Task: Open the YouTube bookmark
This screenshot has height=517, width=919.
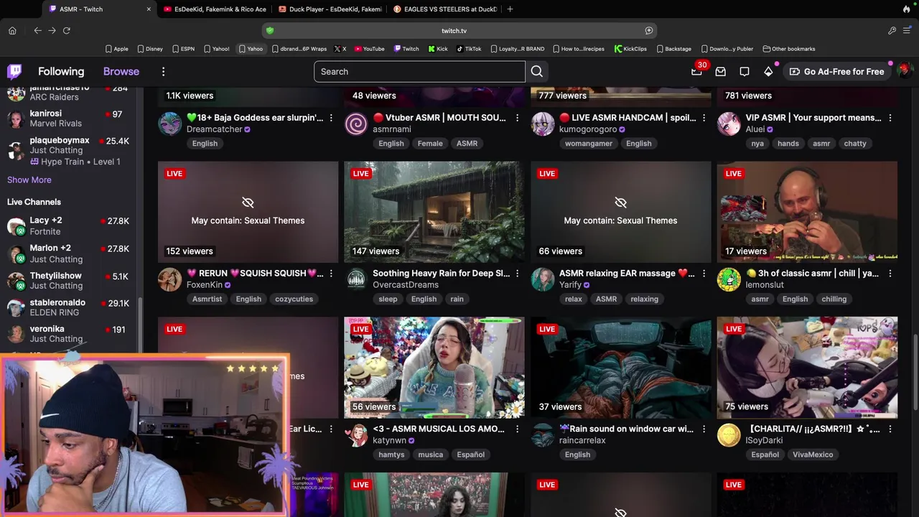Action: 370,49
